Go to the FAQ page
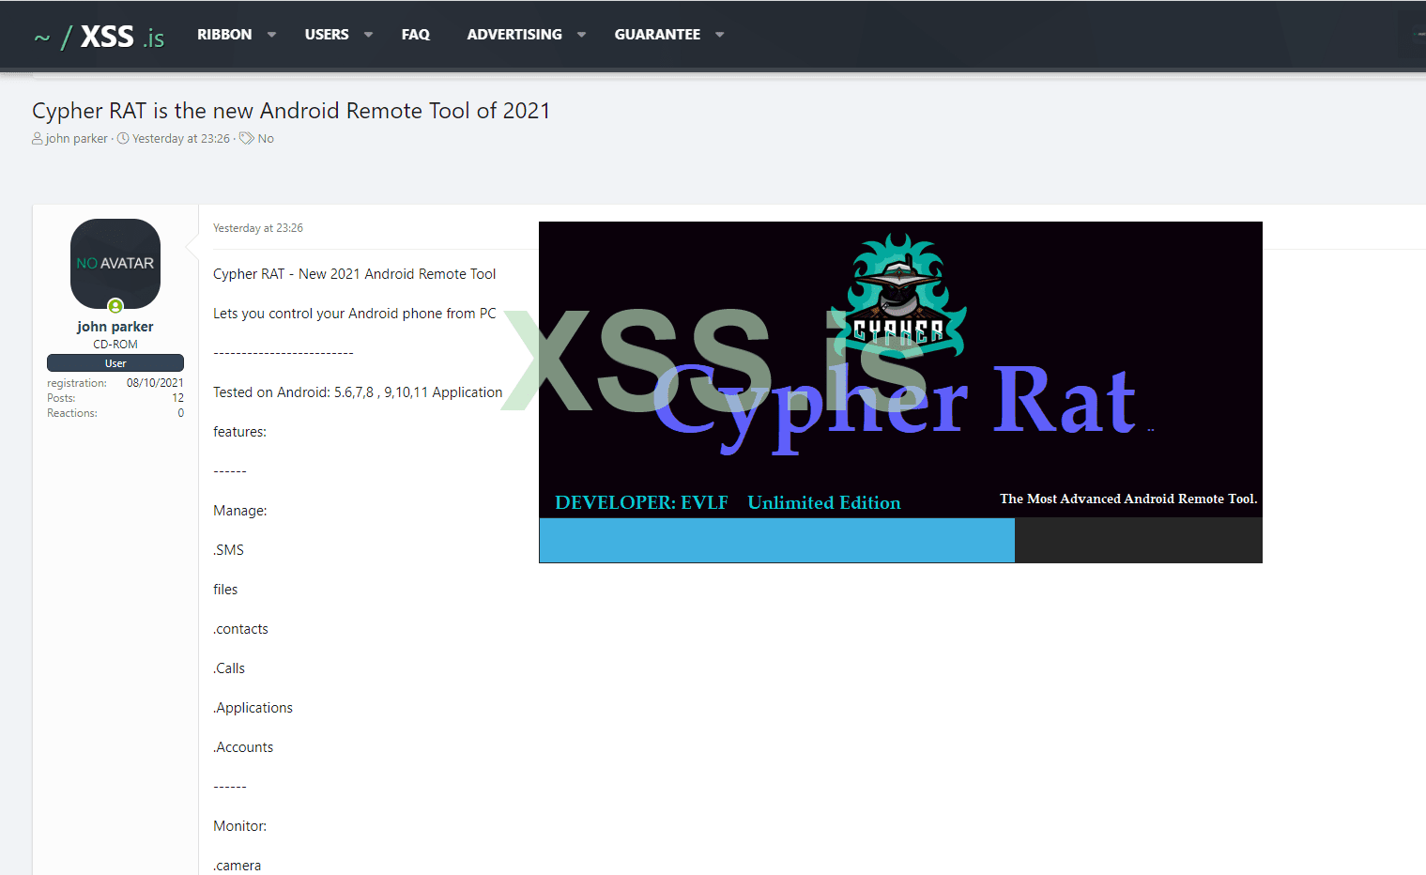1426x875 pixels. [x=416, y=35]
